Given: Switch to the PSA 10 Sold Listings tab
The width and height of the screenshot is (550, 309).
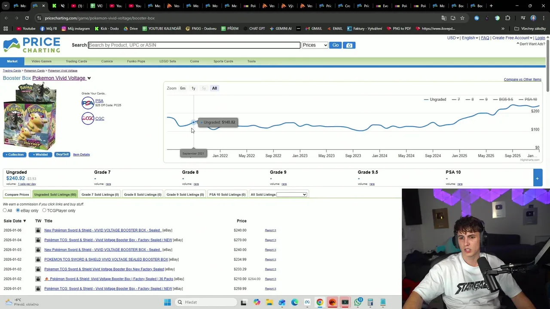Looking at the screenshot, I should coord(227,194).
